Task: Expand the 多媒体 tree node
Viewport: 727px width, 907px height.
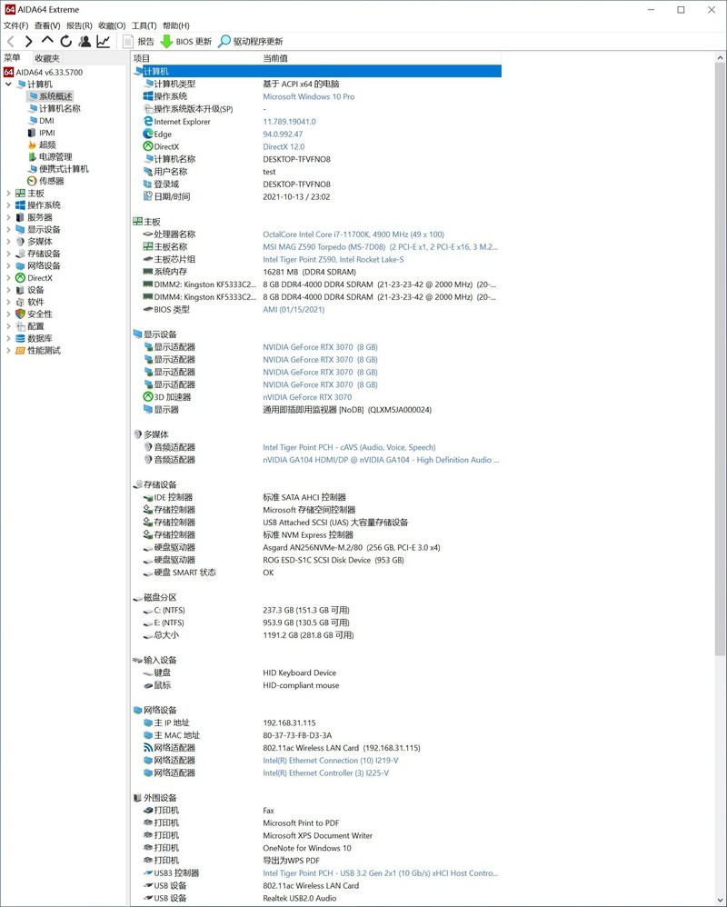Action: click(8, 242)
